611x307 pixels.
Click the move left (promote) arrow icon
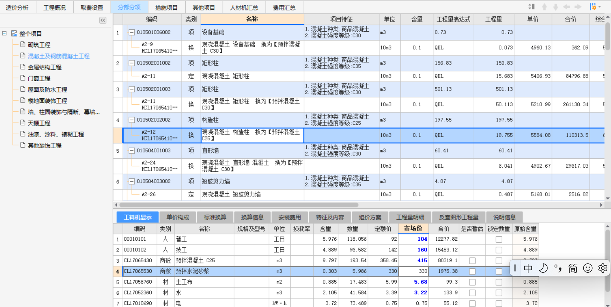pos(567,7)
